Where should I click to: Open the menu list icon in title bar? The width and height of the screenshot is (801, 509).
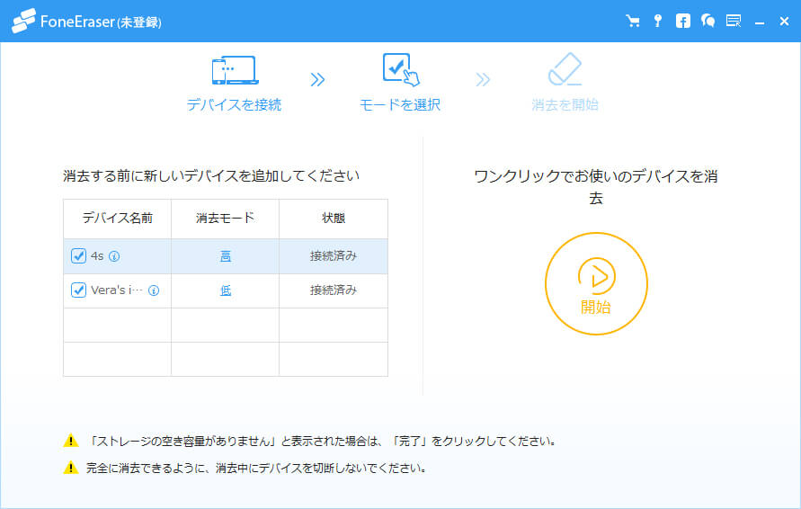(x=734, y=21)
